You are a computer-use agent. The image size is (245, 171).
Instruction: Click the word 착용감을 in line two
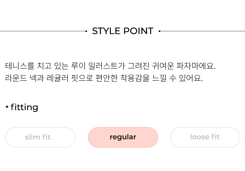(135, 78)
